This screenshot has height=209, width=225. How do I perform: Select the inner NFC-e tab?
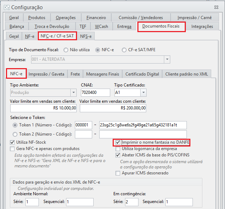(16, 73)
